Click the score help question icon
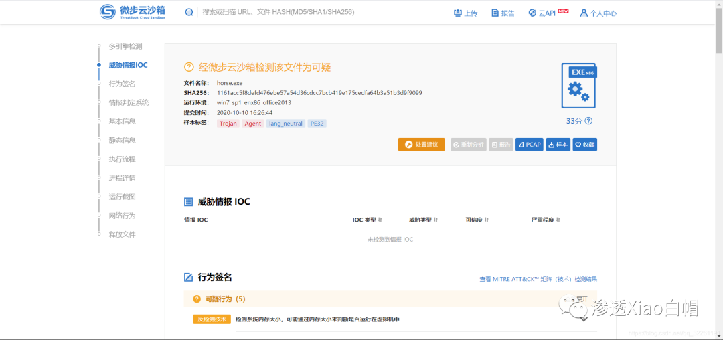 point(588,121)
